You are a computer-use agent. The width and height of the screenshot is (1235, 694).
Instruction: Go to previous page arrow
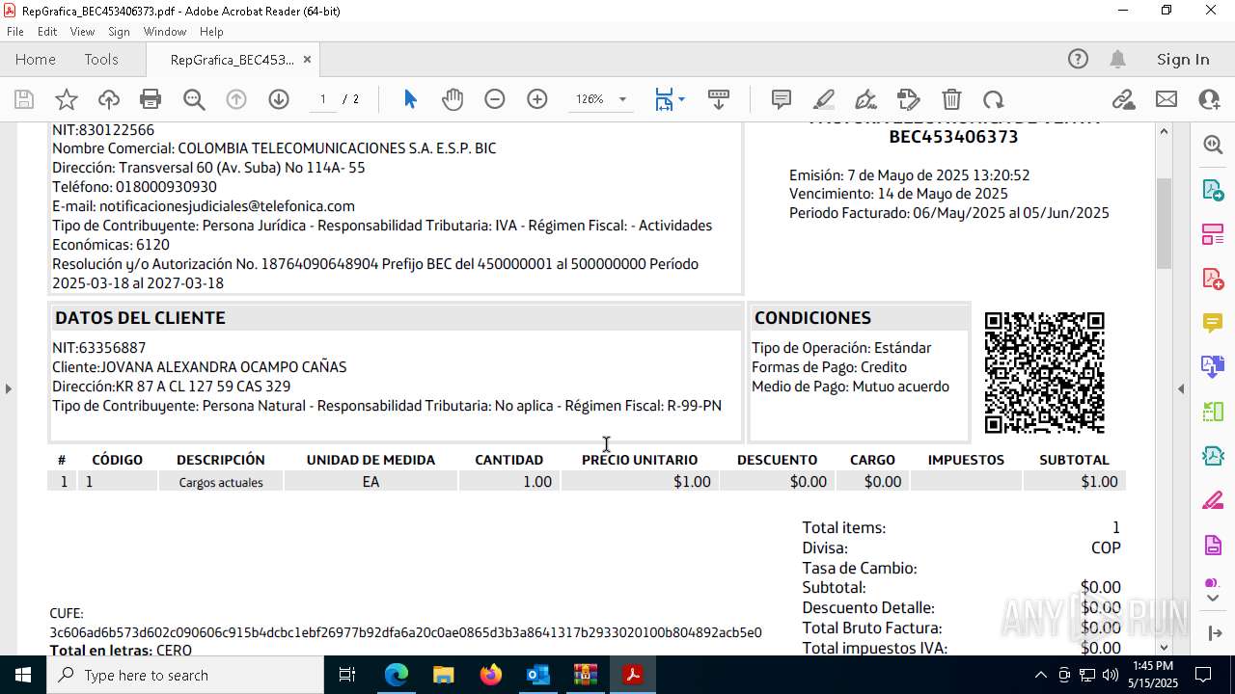click(236, 99)
